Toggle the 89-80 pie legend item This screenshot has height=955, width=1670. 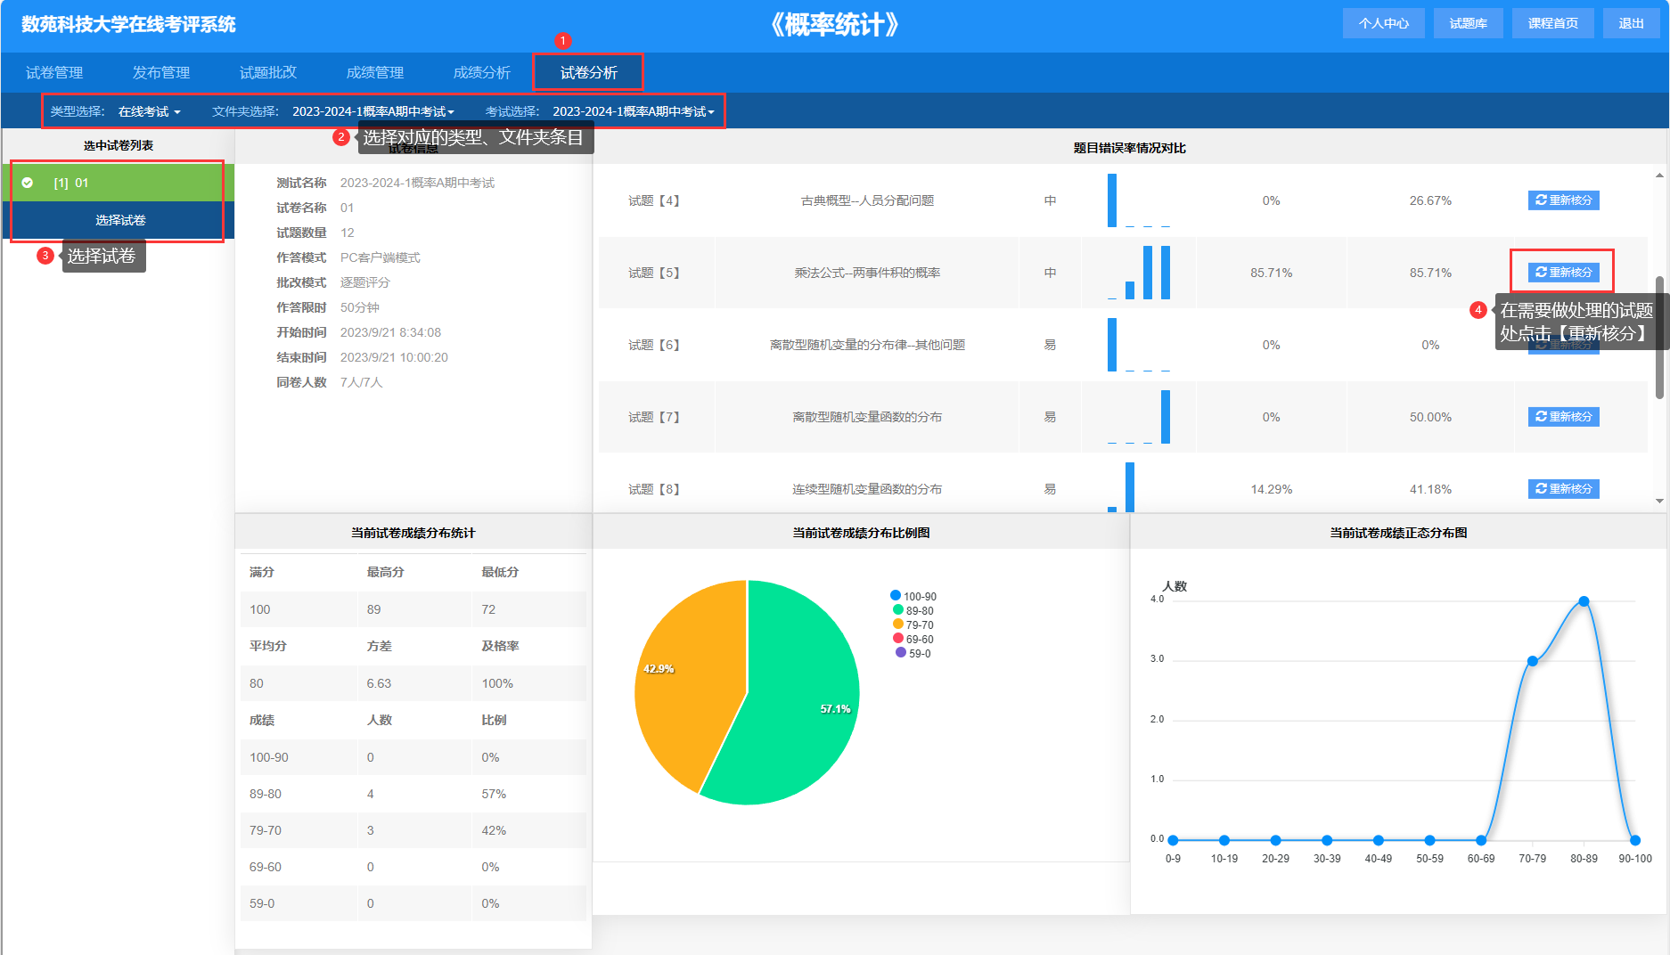click(913, 610)
